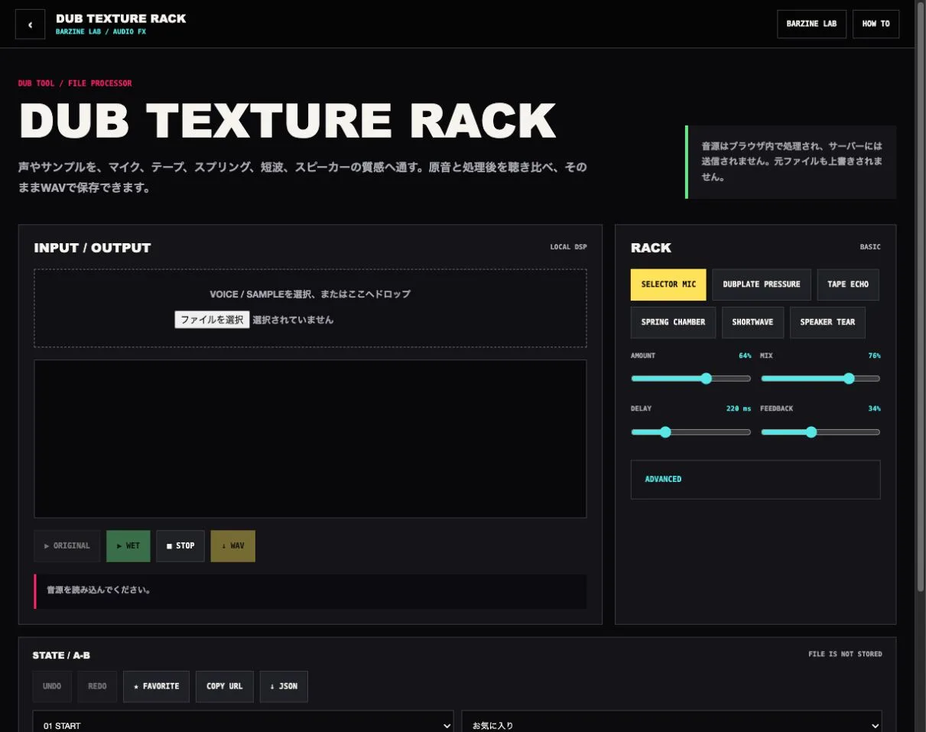Image resolution: width=926 pixels, height=732 pixels.
Task: Click the COPY URL button
Action: tap(224, 687)
